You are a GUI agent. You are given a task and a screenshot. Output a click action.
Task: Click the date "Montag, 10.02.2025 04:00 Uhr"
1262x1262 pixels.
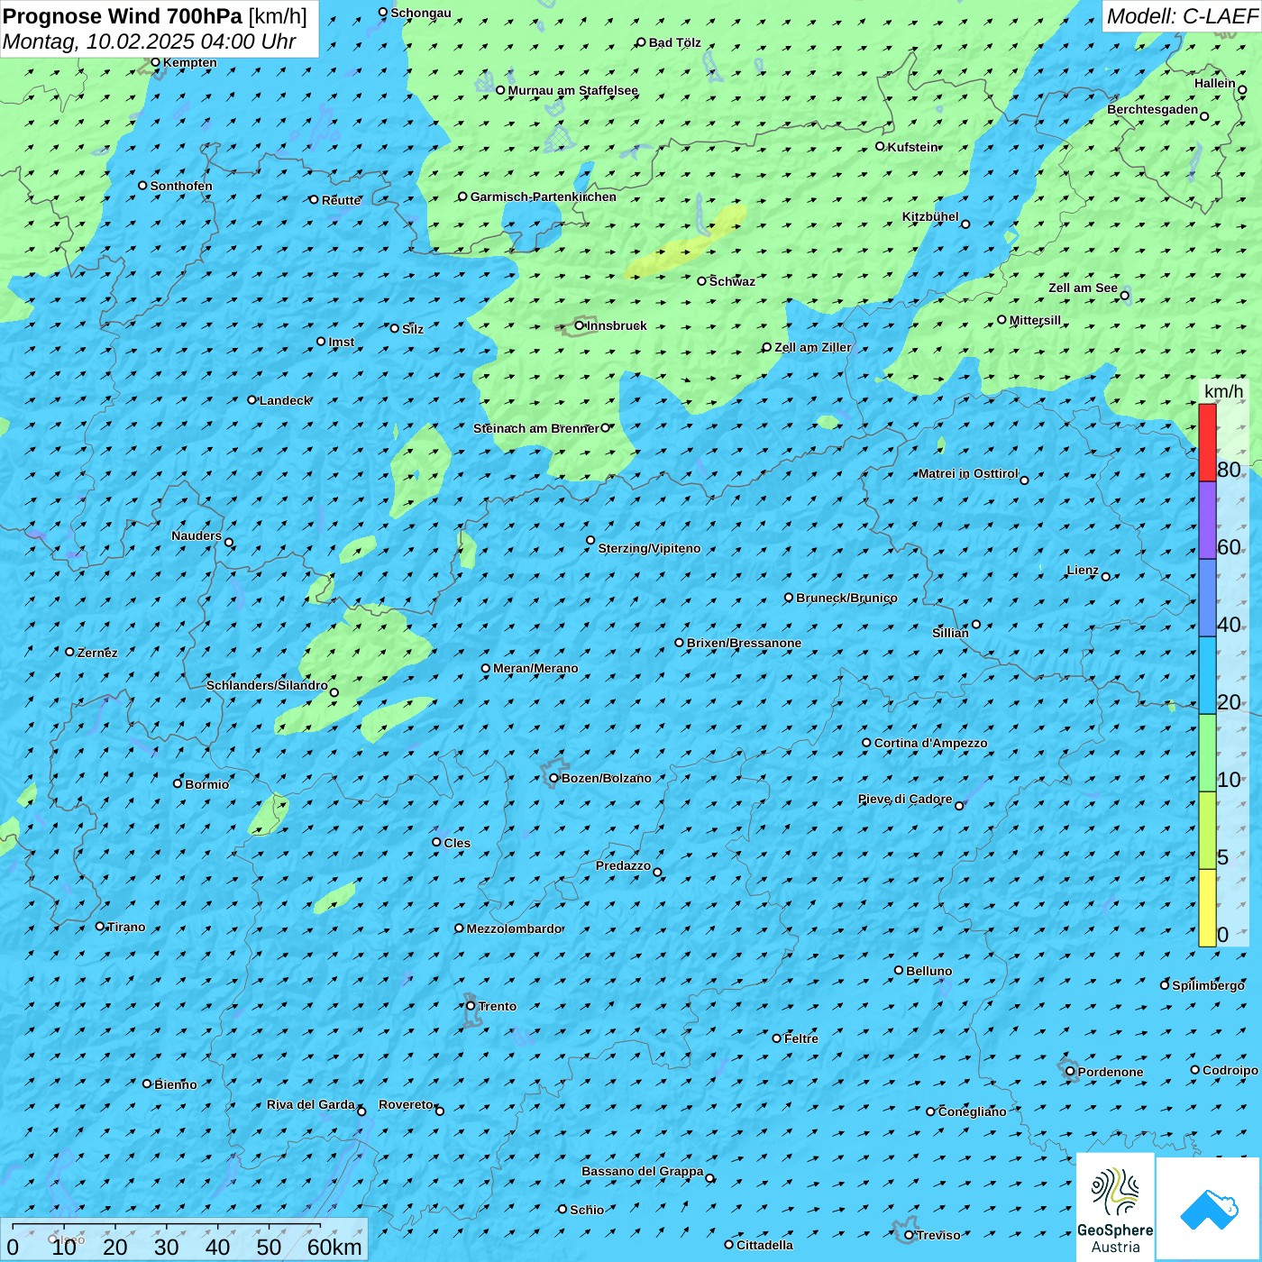pos(150,41)
